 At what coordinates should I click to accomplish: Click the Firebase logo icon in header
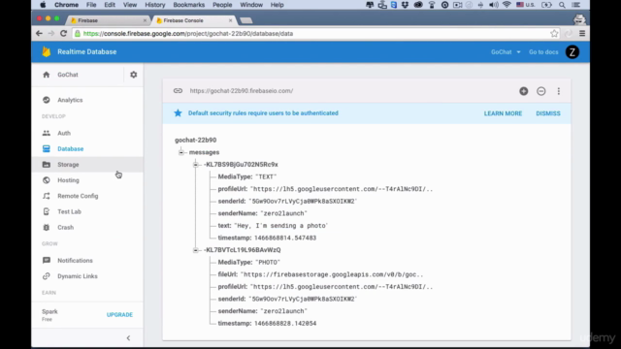(47, 51)
